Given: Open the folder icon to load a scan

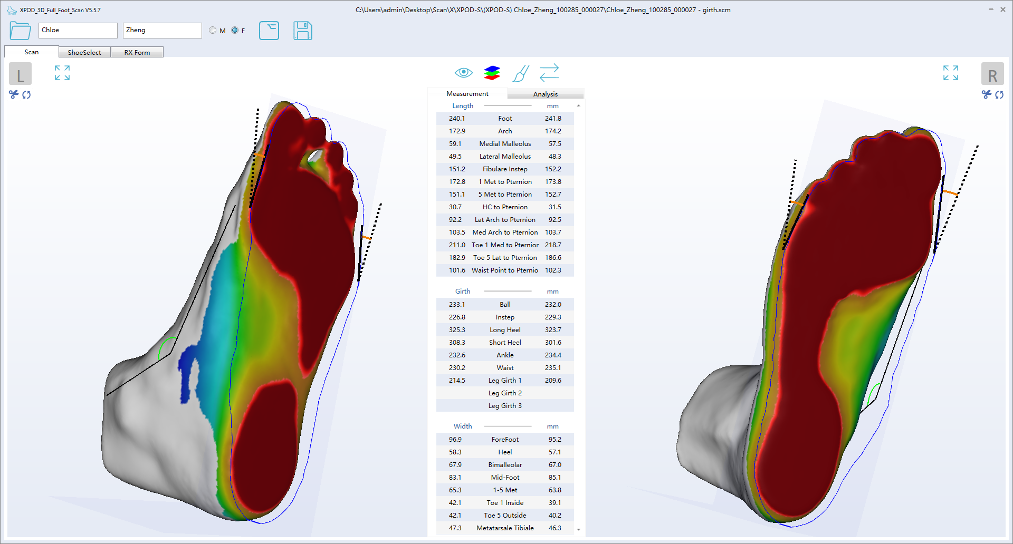Looking at the screenshot, I should (x=20, y=31).
